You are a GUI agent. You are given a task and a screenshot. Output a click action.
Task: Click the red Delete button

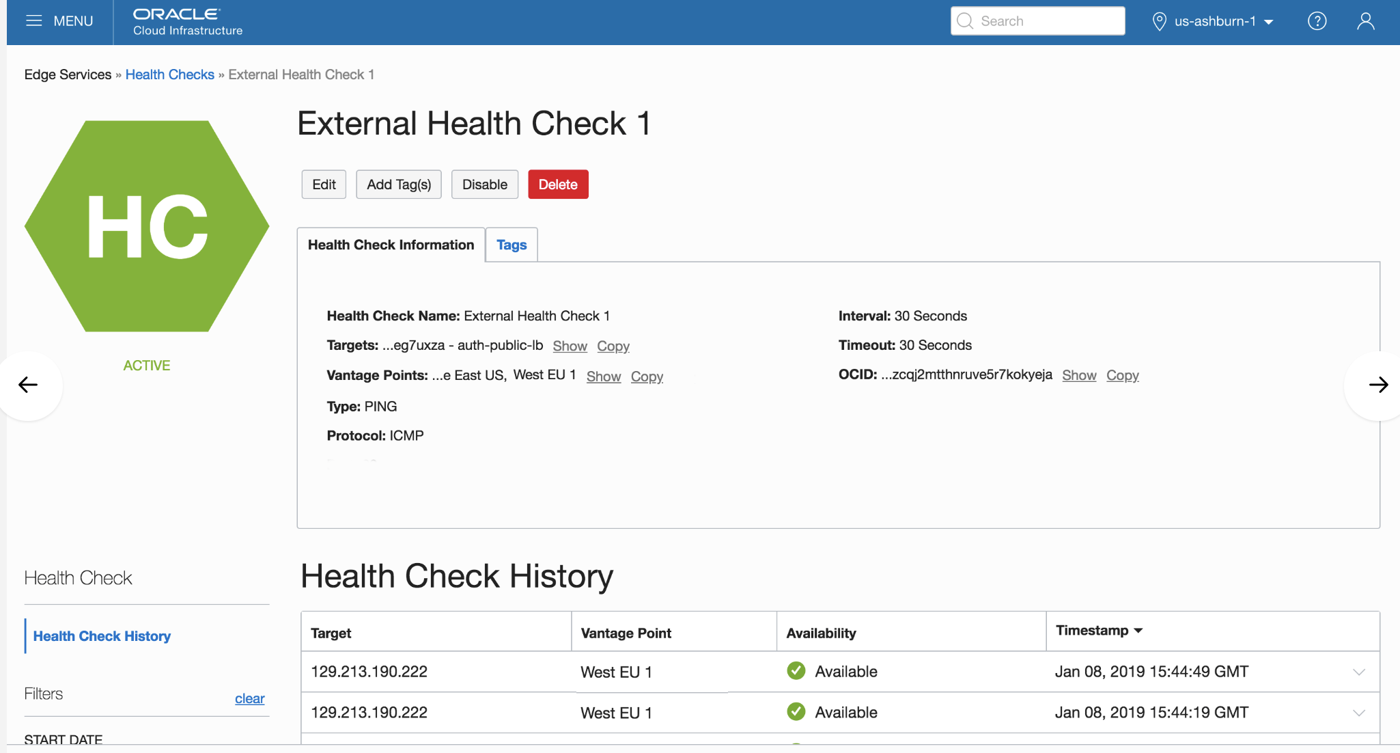coord(557,184)
